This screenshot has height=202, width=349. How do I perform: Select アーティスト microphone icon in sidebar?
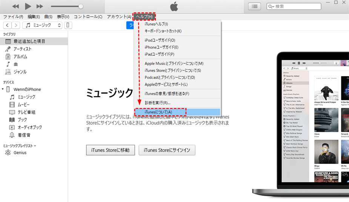pyautogui.click(x=8, y=49)
